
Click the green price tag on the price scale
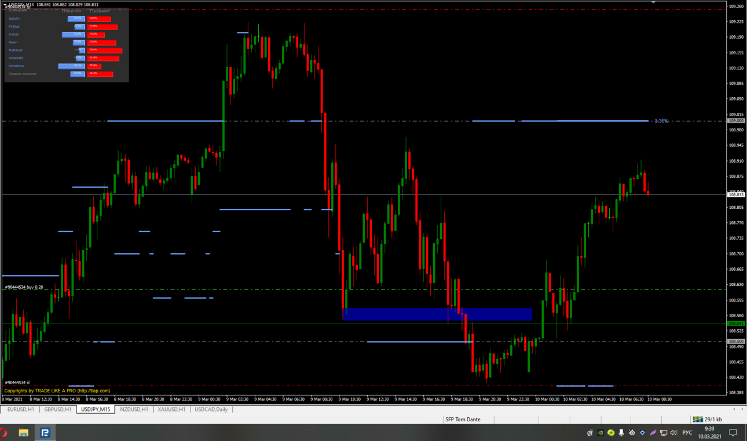736,324
